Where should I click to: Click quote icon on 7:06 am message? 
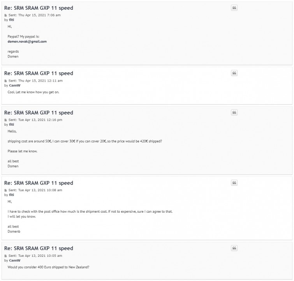pyautogui.click(x=234, y=8)
